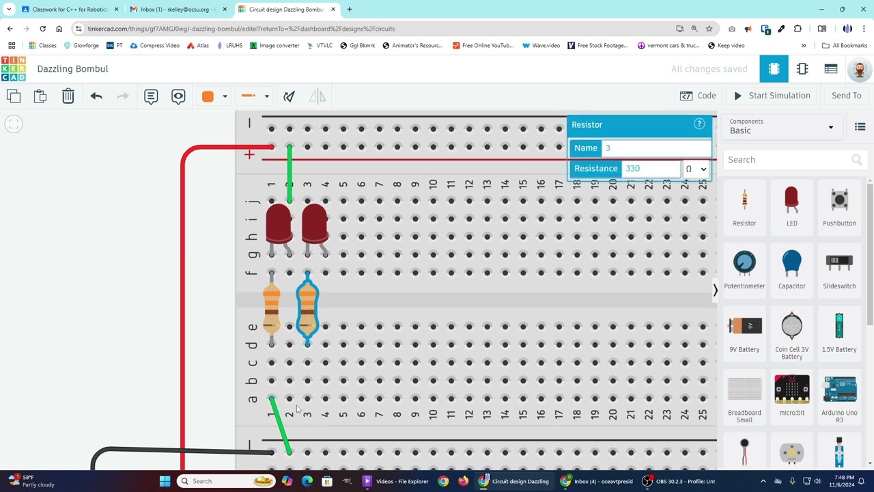Select the Capacitor component
The width and height of the screenshot is (874, 492).
click(791, 269)
